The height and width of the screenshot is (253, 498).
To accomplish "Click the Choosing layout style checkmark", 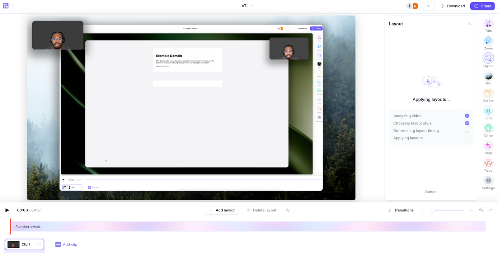I will click(x=467, y=123).
